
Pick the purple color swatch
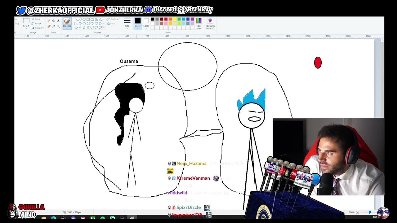coord(192,19)
